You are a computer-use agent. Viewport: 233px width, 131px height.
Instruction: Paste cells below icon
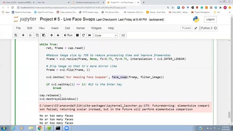pyautogui.click(x=44, y=35)
